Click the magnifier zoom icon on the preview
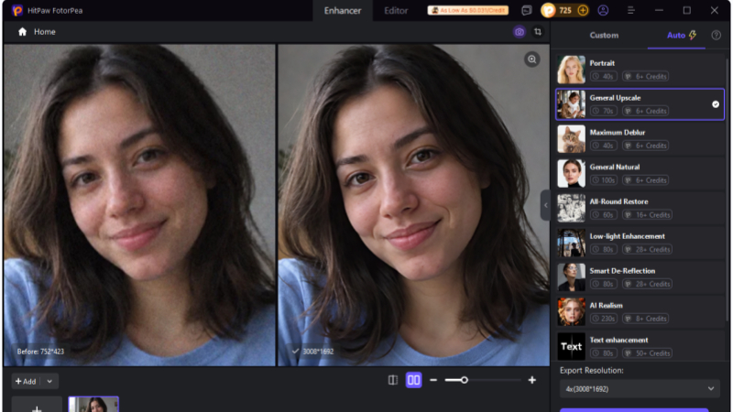The width and height of the screenshot is (733, 412). pyautogui.click(x=532, y=60)
